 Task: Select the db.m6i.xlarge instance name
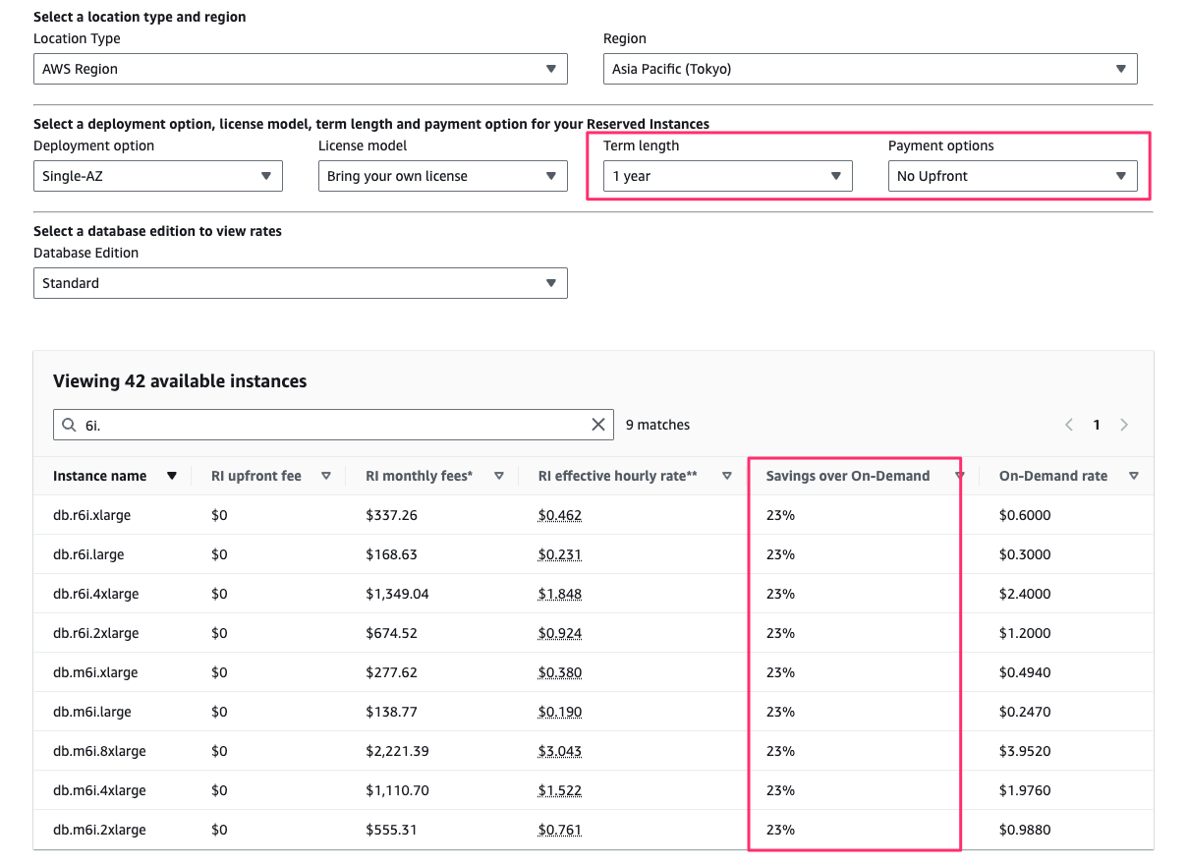pos(95,672)
